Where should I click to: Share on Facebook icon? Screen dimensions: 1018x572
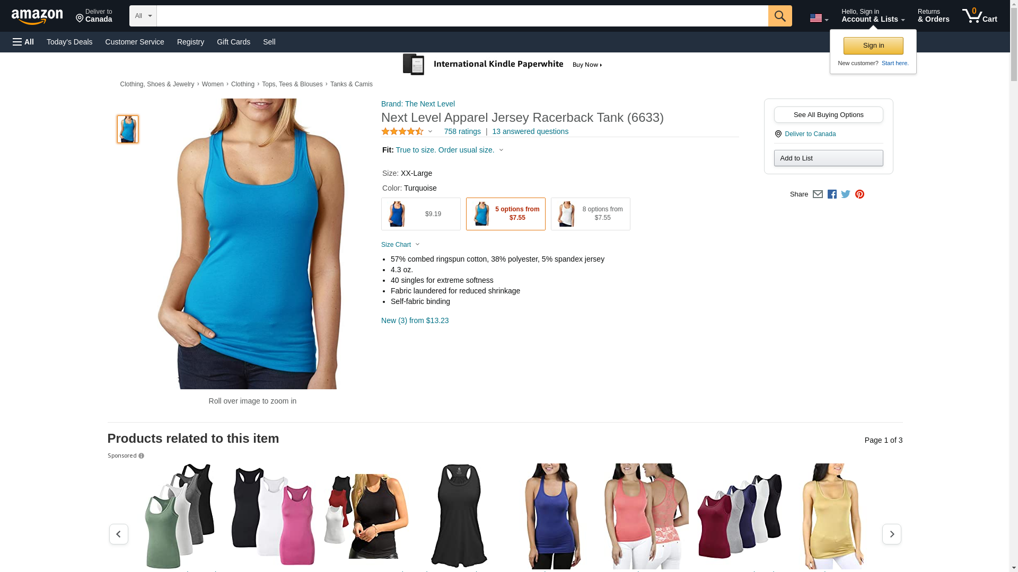click(x=832, y=194)
